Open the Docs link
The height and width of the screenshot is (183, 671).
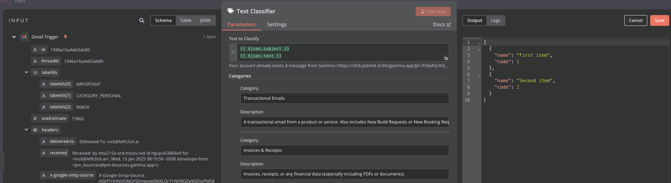click(441, 24)
